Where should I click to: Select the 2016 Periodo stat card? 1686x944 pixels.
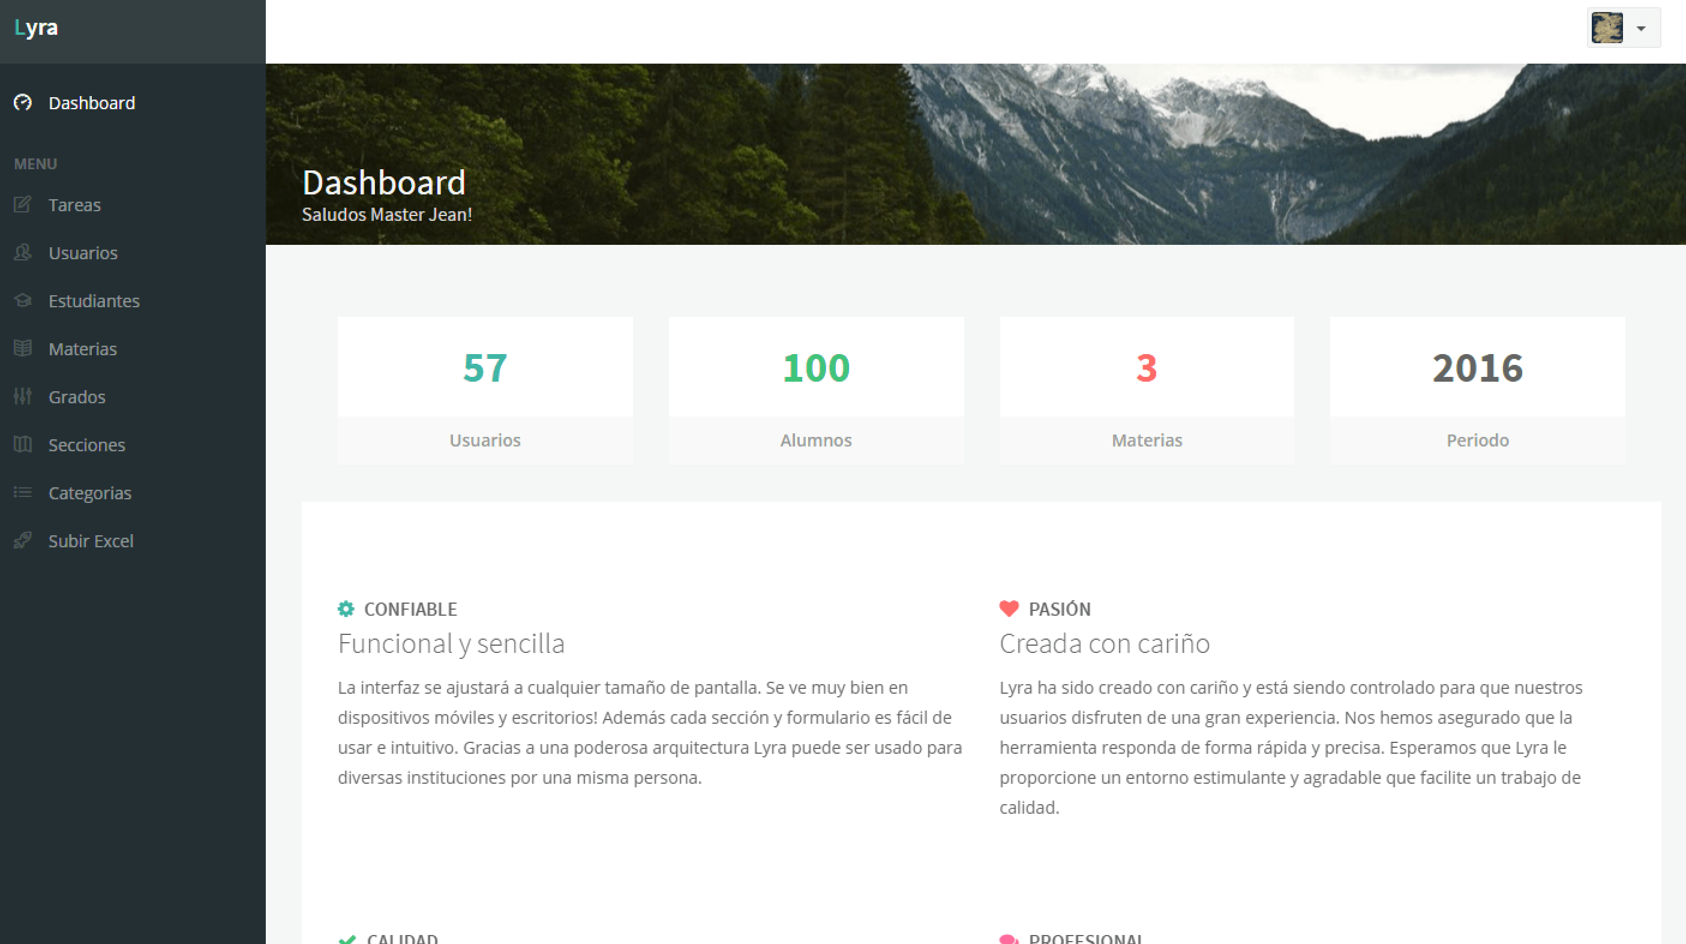[x=1477, y=390]
